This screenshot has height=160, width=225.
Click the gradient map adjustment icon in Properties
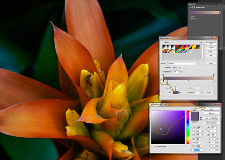click(x=190, y=7)
